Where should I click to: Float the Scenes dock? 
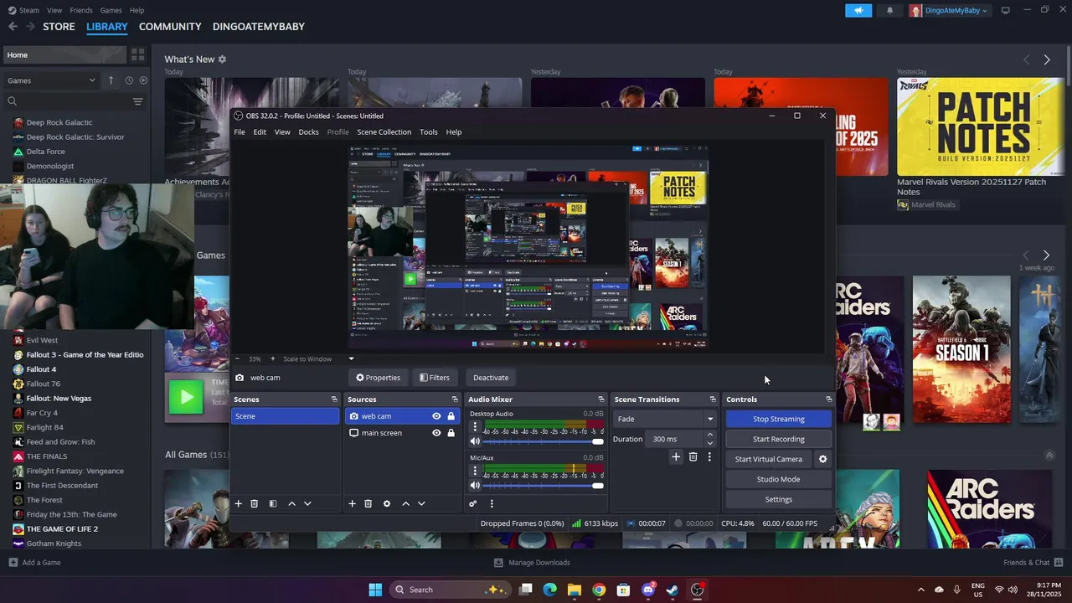click(334, 399)
